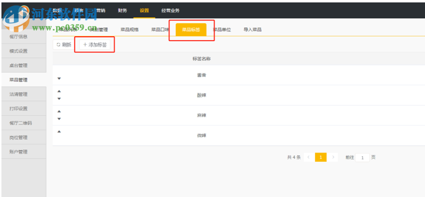Image resolution: width=425 pixels, height=197 pixels.
Task: Open 菜品管理 in the sidebar
Action: coord(24,80)
